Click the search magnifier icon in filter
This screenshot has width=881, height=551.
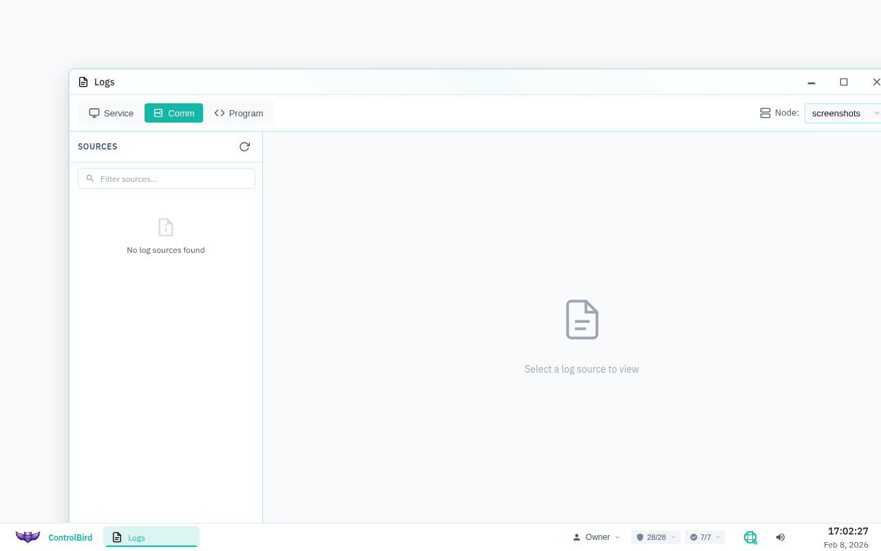[x=90, y=178]
